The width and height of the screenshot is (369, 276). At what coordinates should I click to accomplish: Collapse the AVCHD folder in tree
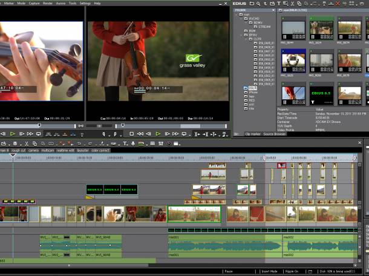(240, 18)
